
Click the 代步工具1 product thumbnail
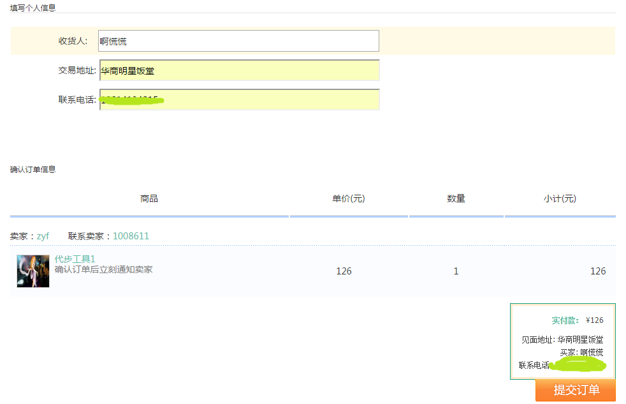point(33,271)
